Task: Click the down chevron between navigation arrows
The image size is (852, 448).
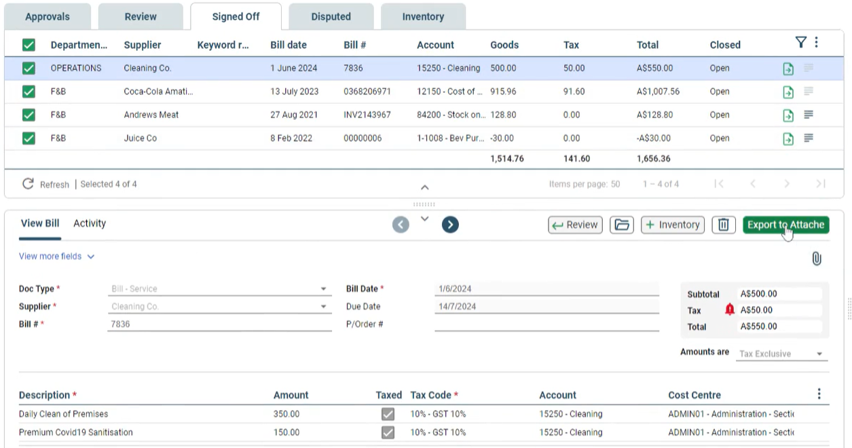Action: pos(425,219)
